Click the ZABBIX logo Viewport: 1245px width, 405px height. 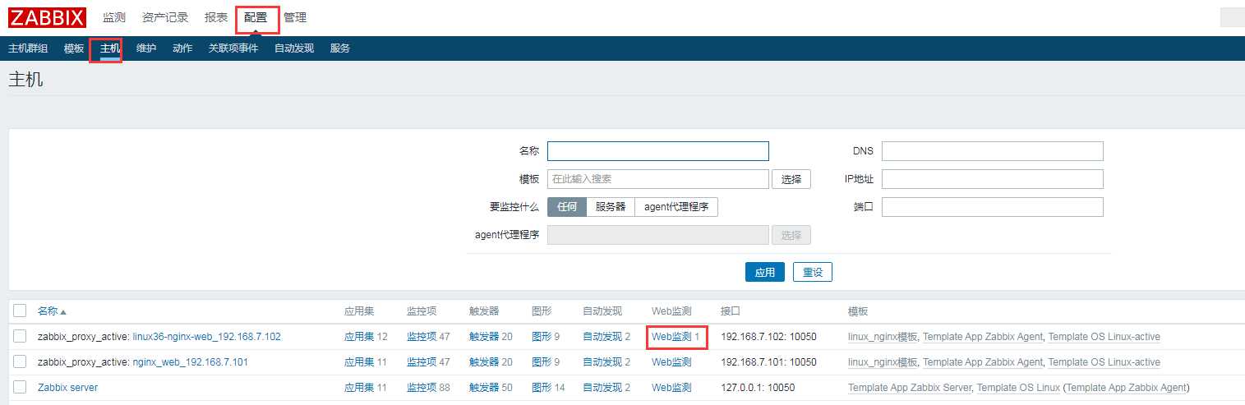click(x=47, y=17)
